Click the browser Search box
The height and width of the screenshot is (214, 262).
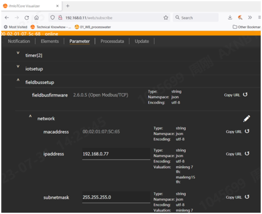(195, 17)
